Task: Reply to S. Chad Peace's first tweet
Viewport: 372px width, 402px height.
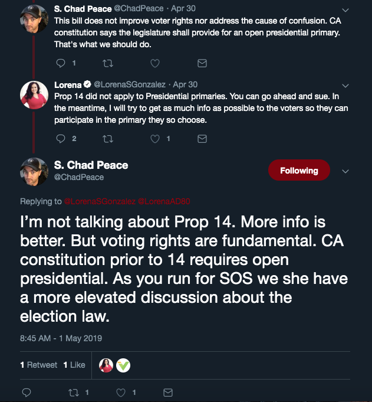Action: click(x=61, y=63)
